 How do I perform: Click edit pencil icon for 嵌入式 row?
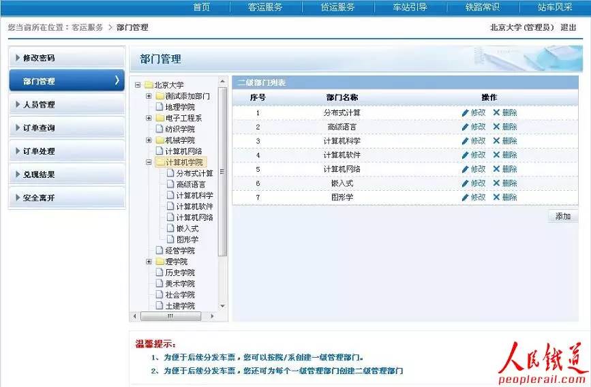click(465, 183)
